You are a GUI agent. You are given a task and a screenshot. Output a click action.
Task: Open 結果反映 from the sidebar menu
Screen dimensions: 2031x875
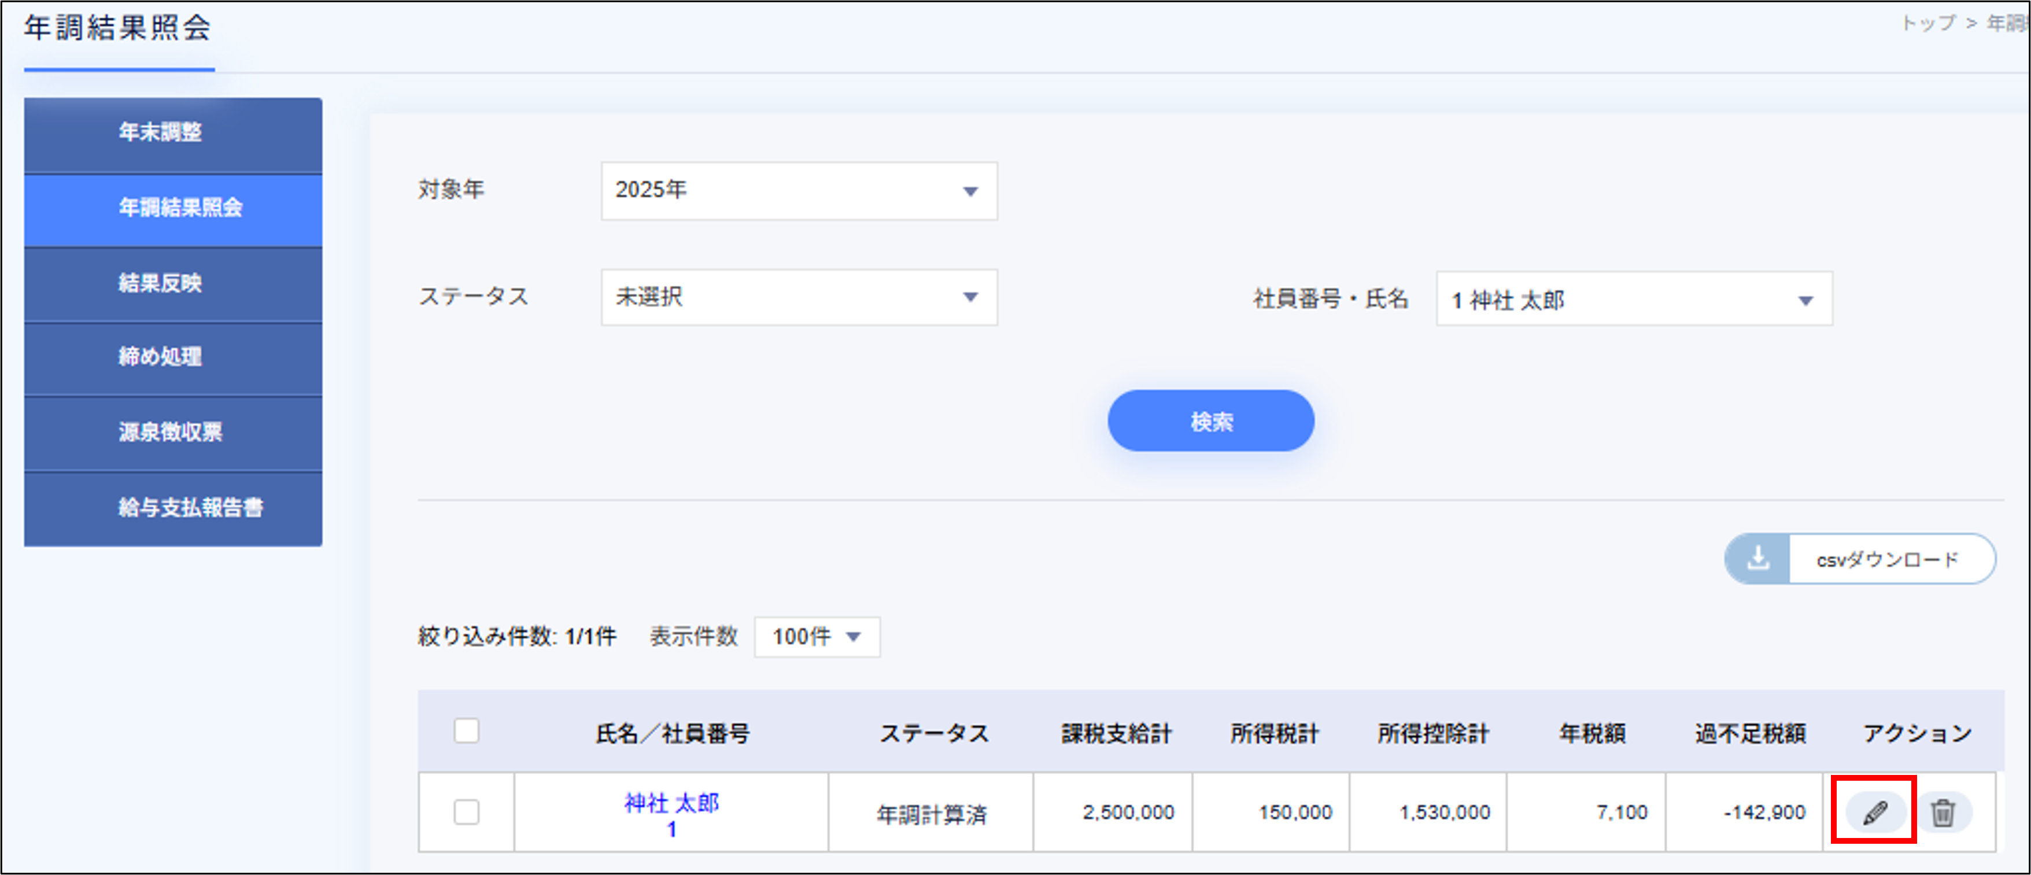click(x=173, y=285)
